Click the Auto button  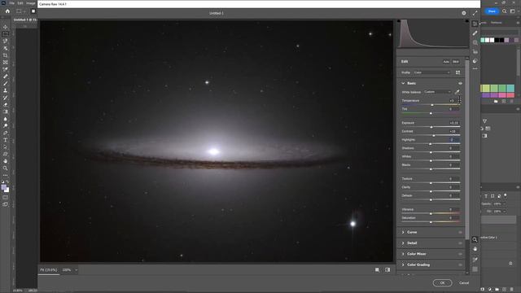(446, 62)
